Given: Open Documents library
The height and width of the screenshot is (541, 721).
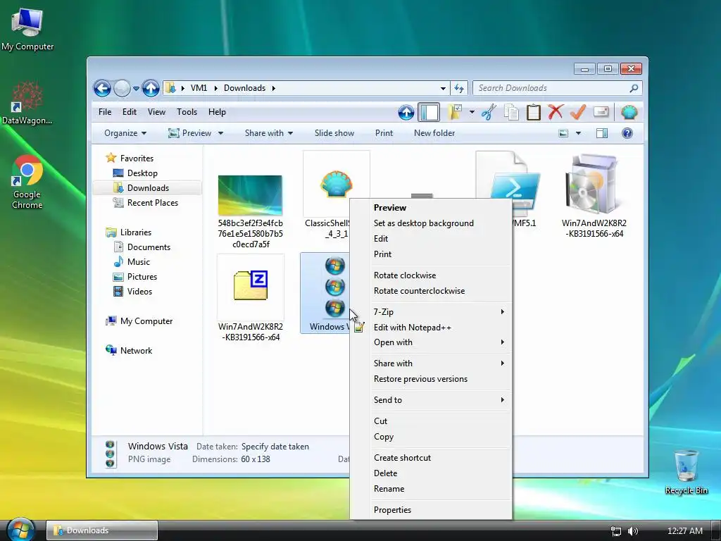Looking at the screenshot, I should coord(149,247).
